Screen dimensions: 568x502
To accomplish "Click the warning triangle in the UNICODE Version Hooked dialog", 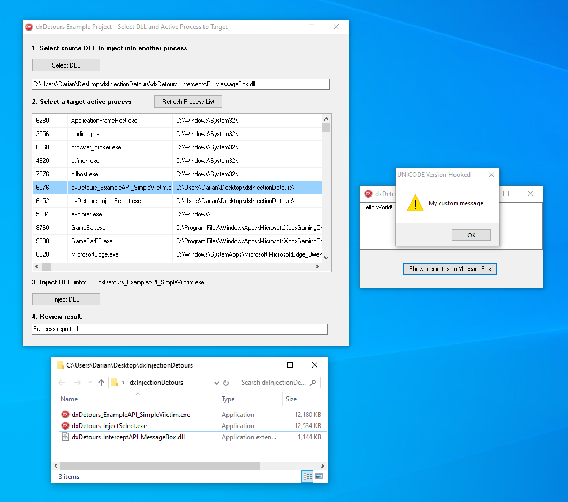I will (415, 203).
